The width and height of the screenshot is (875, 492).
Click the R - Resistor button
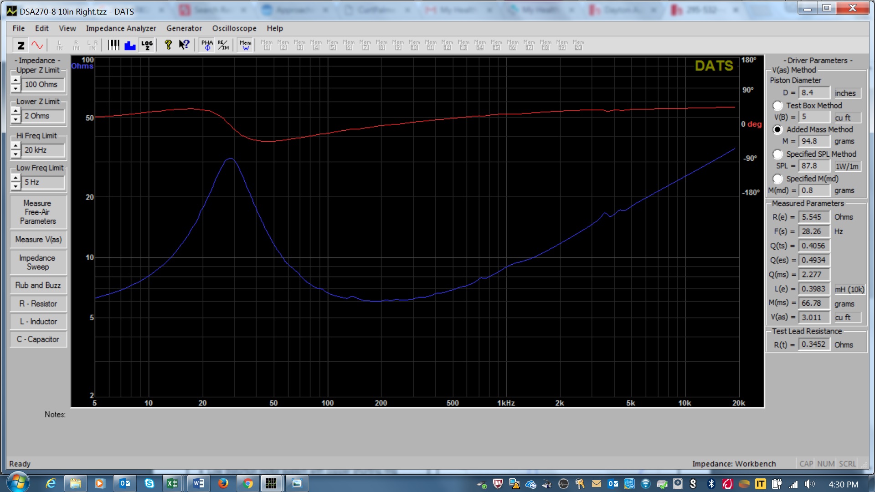click(38, 304)
